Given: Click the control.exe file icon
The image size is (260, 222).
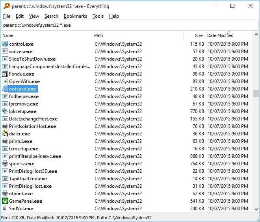Looking at the screenshot, I should point(5,44).
